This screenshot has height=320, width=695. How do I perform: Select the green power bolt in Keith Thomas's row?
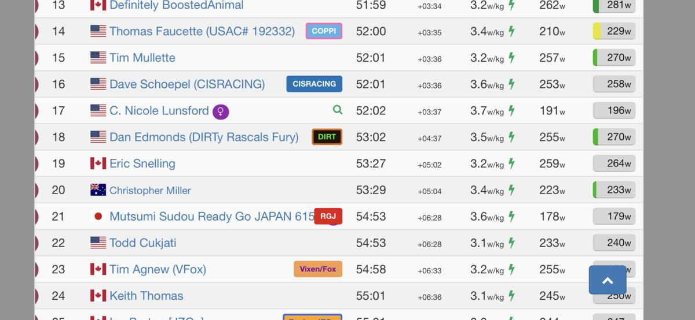[511, 296]
